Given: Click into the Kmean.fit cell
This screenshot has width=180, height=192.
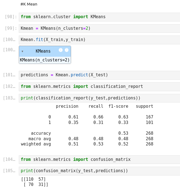Looking at the screenshot, I should click(x=99, y=40).
